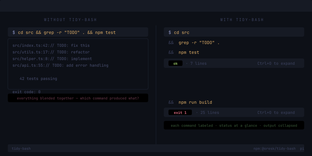Viewport: 312px width, 156px height.
Task: Select the line 'src/helper.ts:8:// TODO: implement'
Action: pos(52,59)
